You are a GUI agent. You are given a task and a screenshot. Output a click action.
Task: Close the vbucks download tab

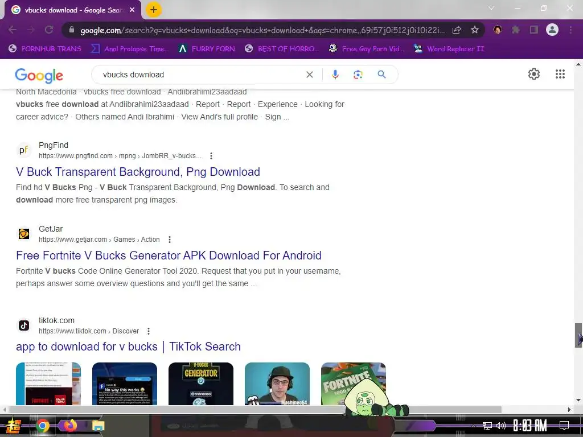132,10
